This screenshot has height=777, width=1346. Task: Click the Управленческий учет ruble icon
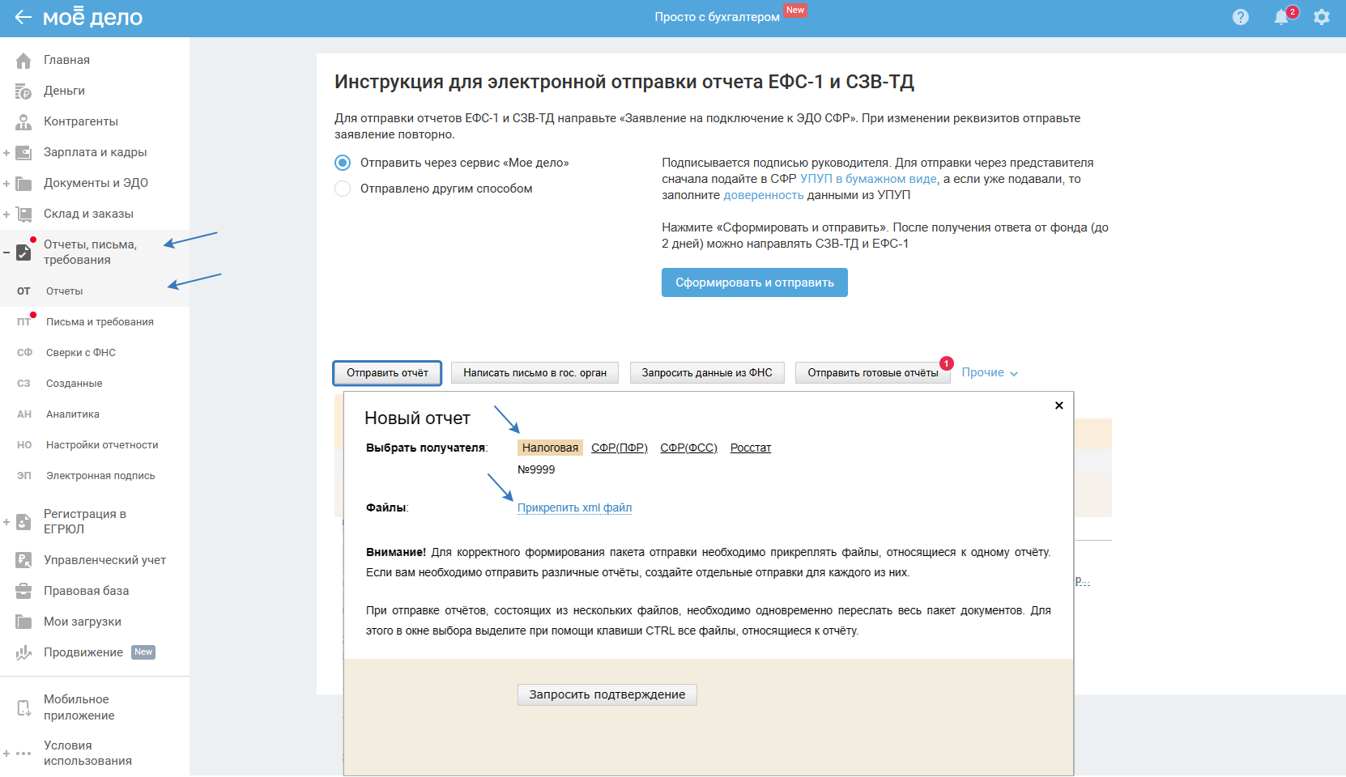click(23, 560)
